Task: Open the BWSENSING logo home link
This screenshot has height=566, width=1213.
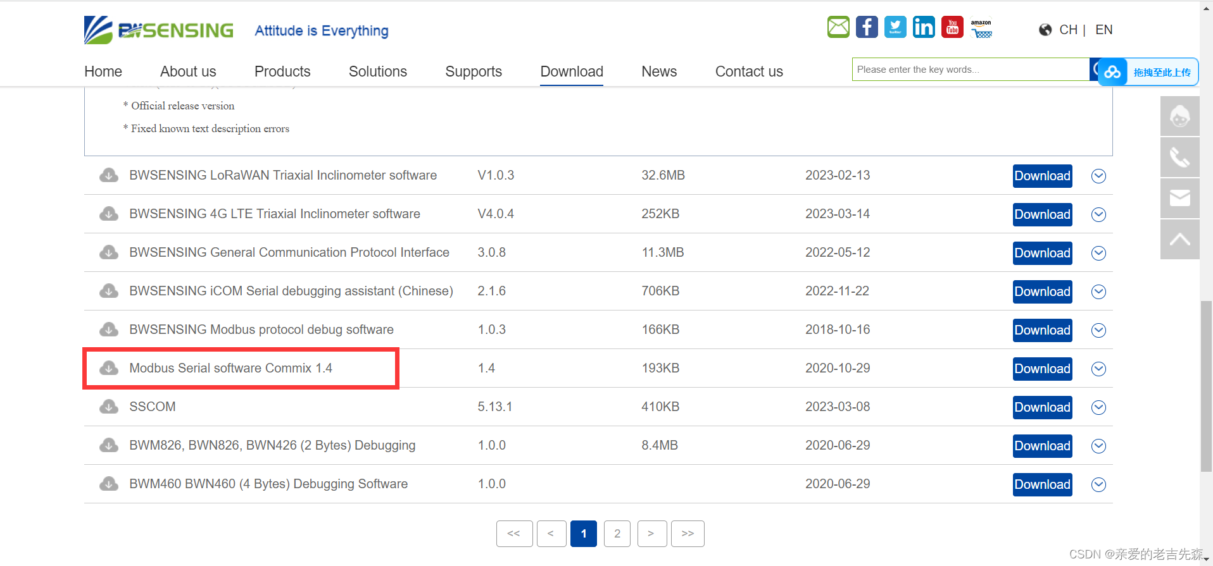Action: click(x=159, y=30)
